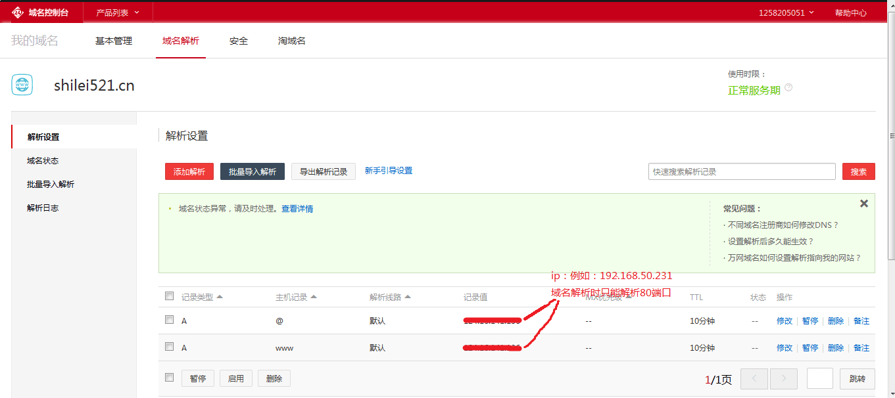The image size is (895, 398).
Task: Click the 域名控制台 logo icon
Action: click(x=18, y=12)
